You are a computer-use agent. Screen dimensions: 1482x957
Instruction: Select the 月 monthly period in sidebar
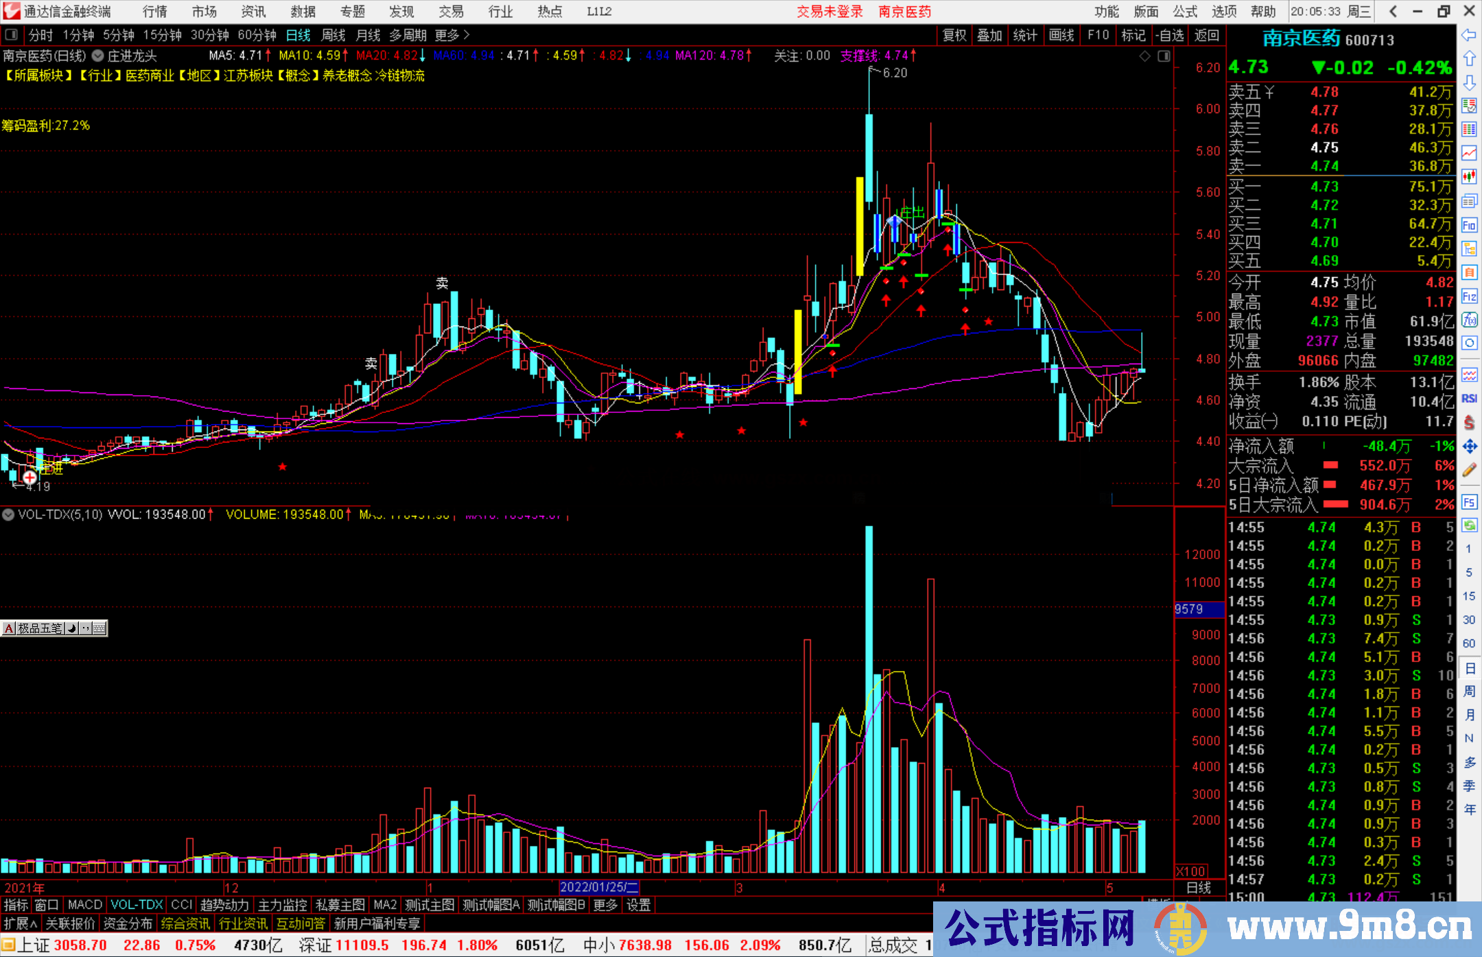click(1469, 715)
